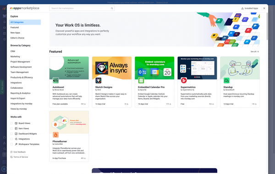The image size is (275, 174).
Task: Click the Integrations filter icon
Action: click(16, 139)
